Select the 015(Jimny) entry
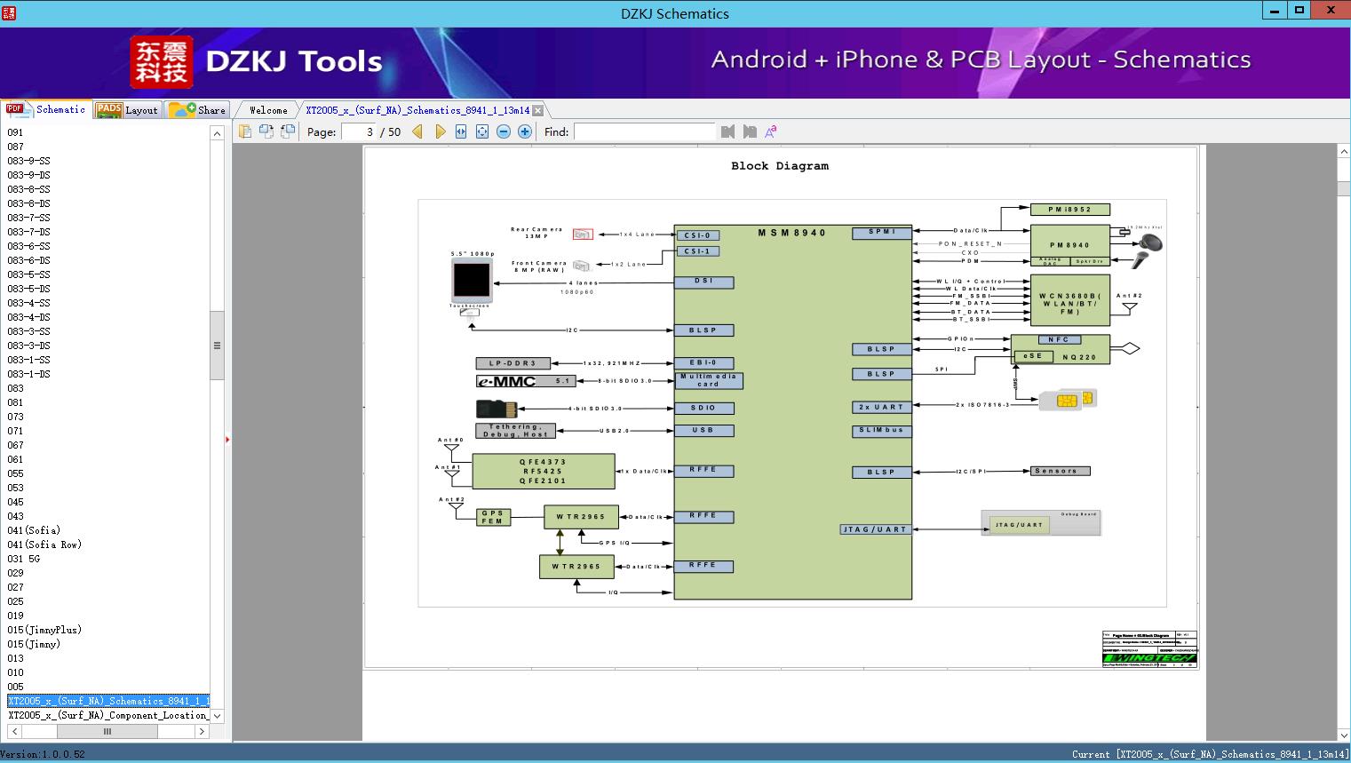Image resolution: width=1351 pixels, height=763 pixels. (x=34, y=644)
